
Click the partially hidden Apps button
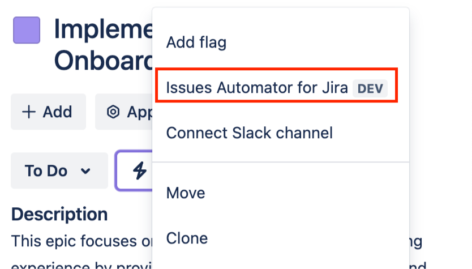pos(126,112)
